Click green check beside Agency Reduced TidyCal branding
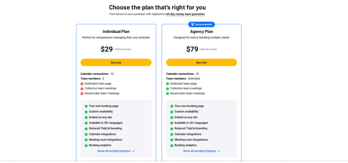348x163 pixels. (x=172, y=129)
